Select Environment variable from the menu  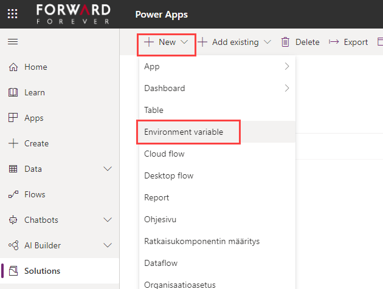[x=188, y=132]
